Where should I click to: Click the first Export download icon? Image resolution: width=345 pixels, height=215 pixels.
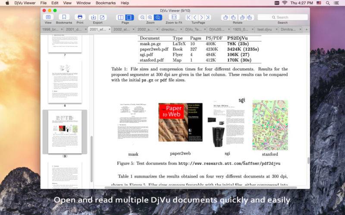94,17
